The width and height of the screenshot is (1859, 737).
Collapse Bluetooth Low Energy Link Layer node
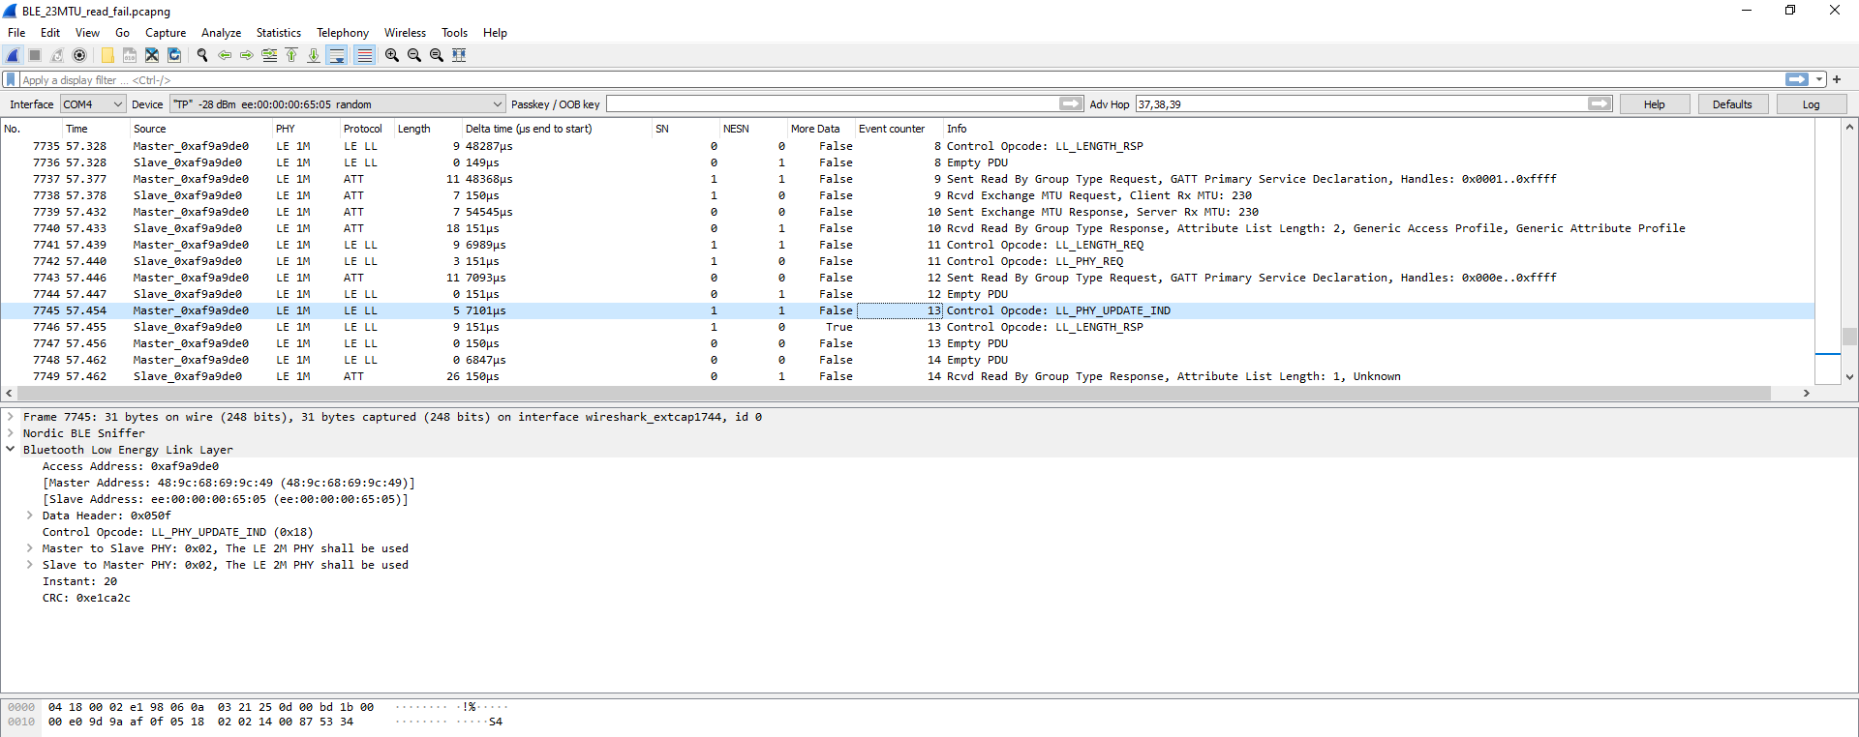pyautogui.click(x=11, y=450)
